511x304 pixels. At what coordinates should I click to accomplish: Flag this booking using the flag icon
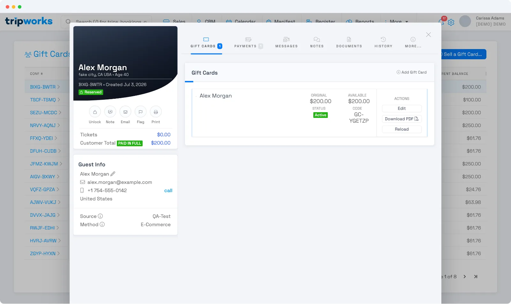click(x=141, y=112)
